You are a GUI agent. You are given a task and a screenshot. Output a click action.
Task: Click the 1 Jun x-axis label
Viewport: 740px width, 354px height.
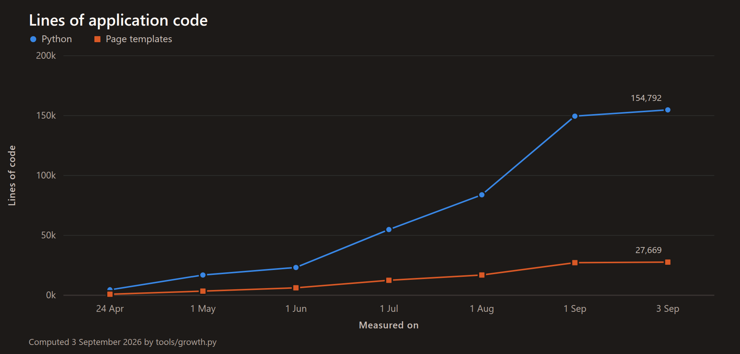point(296,309)
